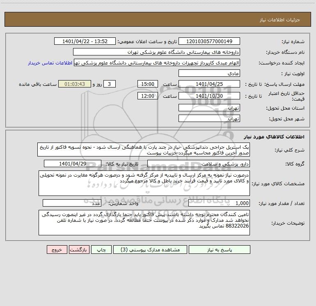This screenshot has width=316, height=306.
Task: Click price validity time 12:00
Action: (147, 96)
